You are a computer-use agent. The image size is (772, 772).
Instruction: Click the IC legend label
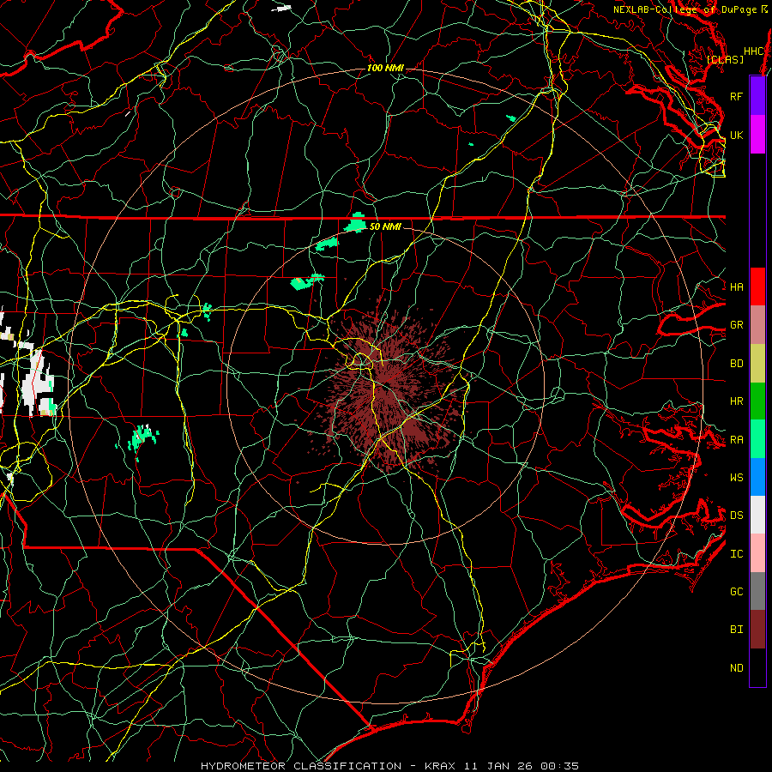[x=737, y=554]
